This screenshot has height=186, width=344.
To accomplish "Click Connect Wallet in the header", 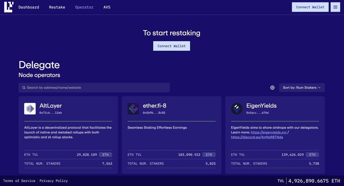I will click(x=310, y=7).
